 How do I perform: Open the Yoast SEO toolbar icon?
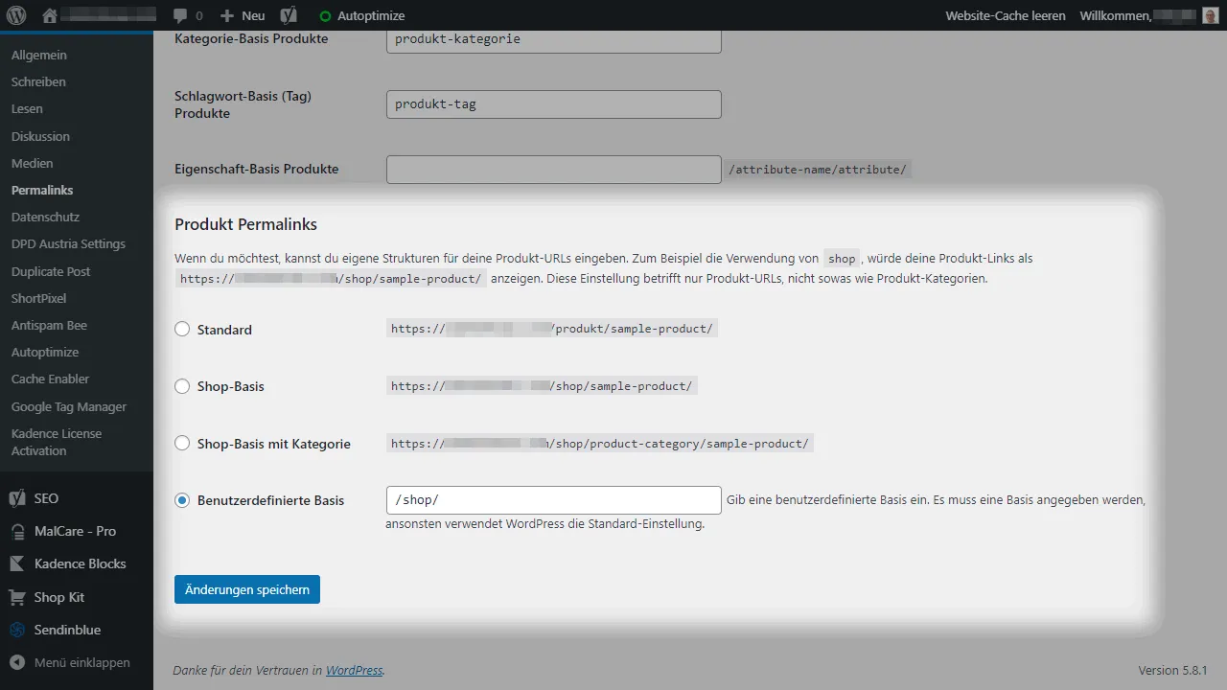pos(288,15)
